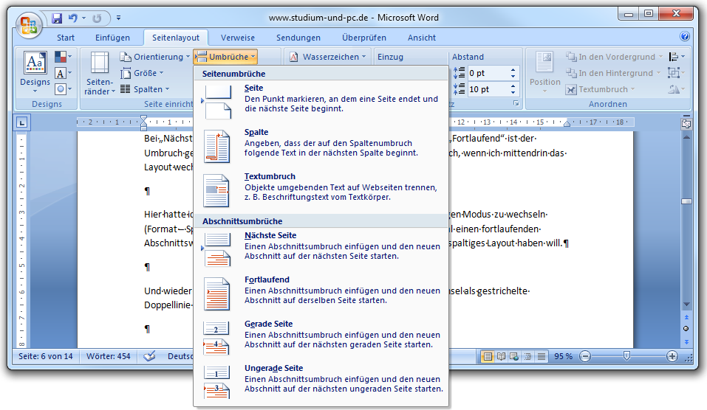Switch to Draft view

(541, 356)
